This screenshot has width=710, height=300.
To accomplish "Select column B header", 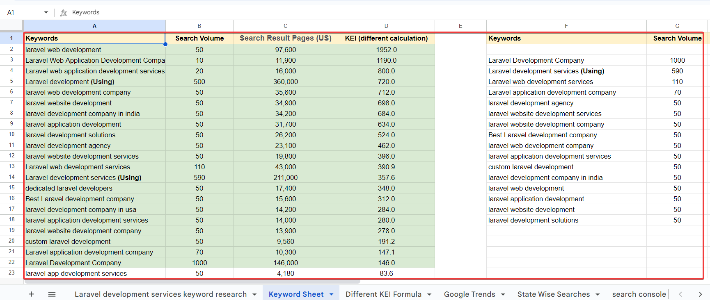I will (x=199, y=26).
